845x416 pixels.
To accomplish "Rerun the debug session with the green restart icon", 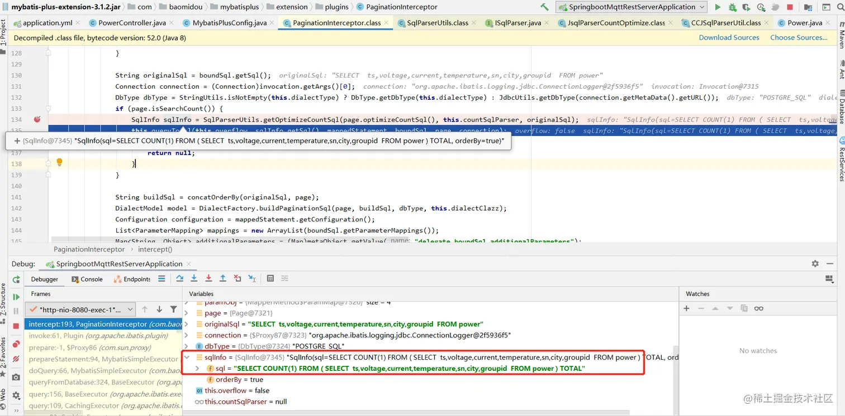I will (16, 279).
